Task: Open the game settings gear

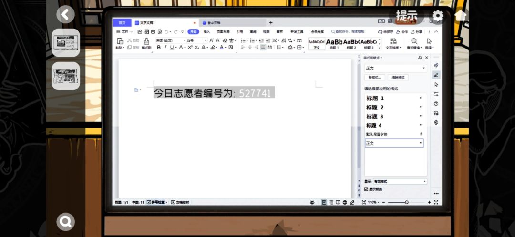Action: 438,15
